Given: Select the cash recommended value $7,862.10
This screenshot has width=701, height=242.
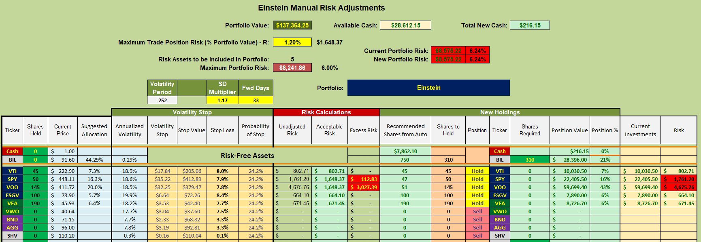Looking at the screenshot, I should 405,151.
